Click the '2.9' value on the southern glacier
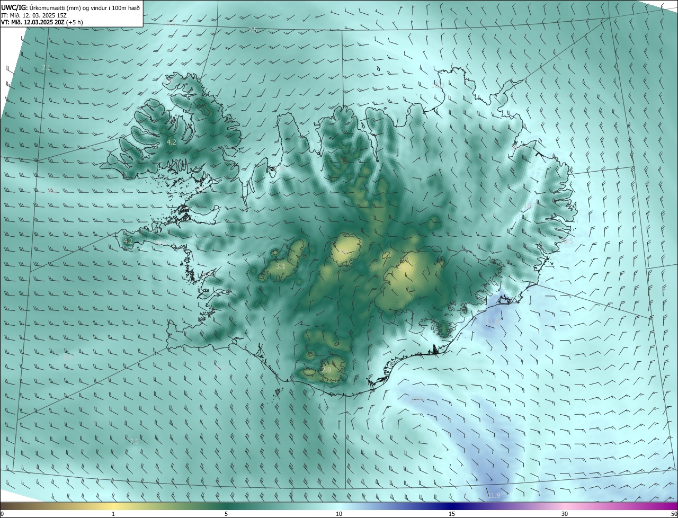Image resolution: width=678 pixels, height=518 pixels. coord(326,370)
